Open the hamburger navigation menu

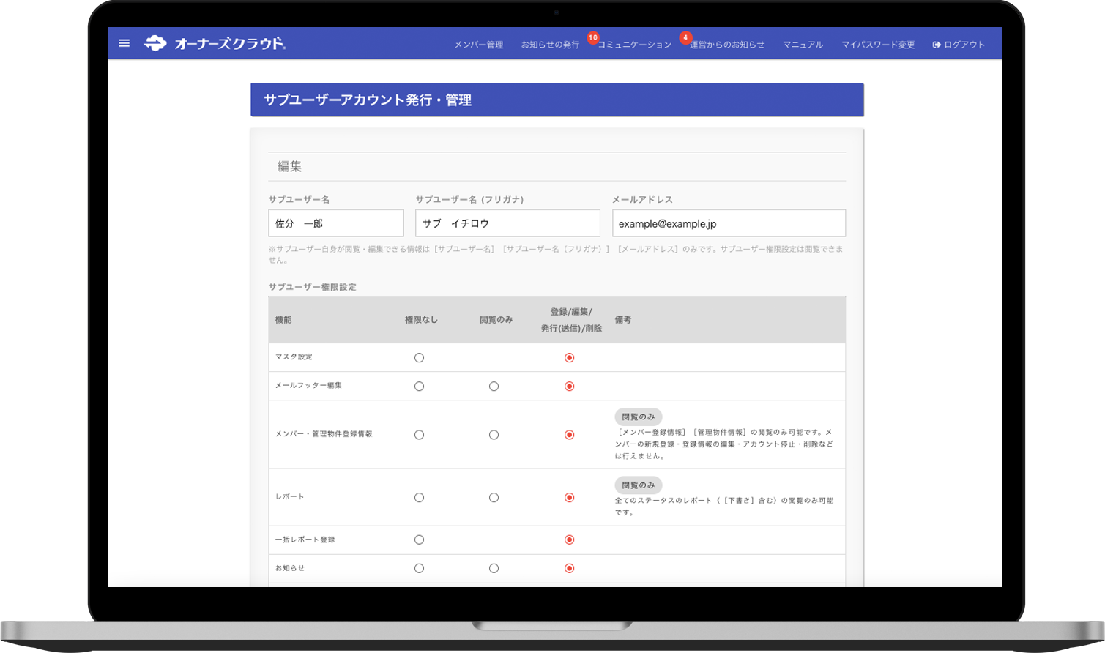pos(124,43)
